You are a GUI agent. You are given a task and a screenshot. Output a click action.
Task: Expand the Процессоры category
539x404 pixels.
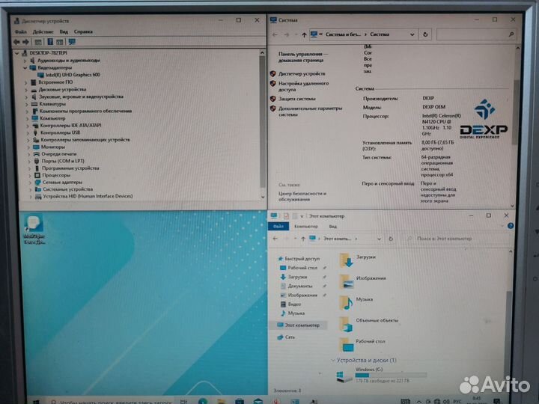(x=29, y=175)
